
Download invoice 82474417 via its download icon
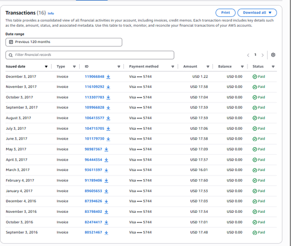point(107,222)
